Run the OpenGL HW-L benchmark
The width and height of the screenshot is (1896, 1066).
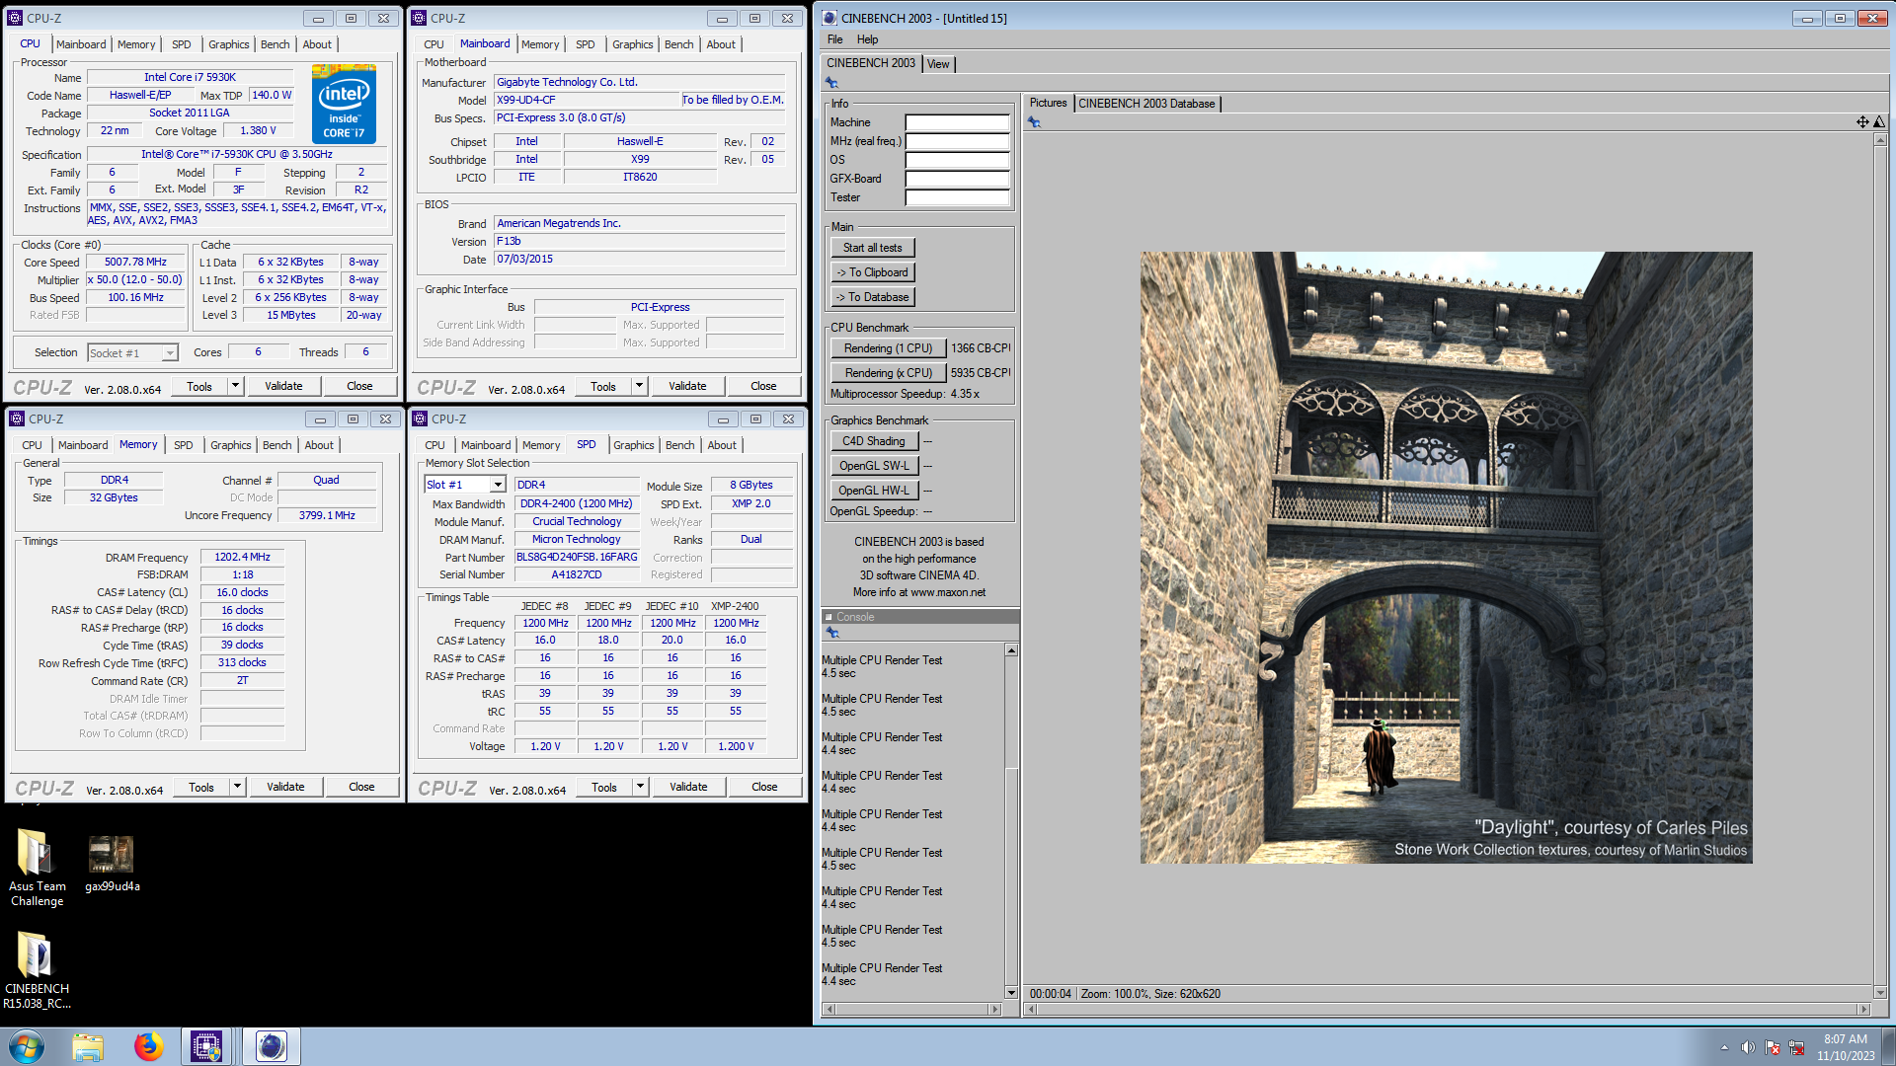[x=874, y=491]
